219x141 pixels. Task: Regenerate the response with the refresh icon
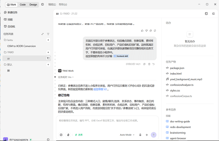tap(155, 30)
